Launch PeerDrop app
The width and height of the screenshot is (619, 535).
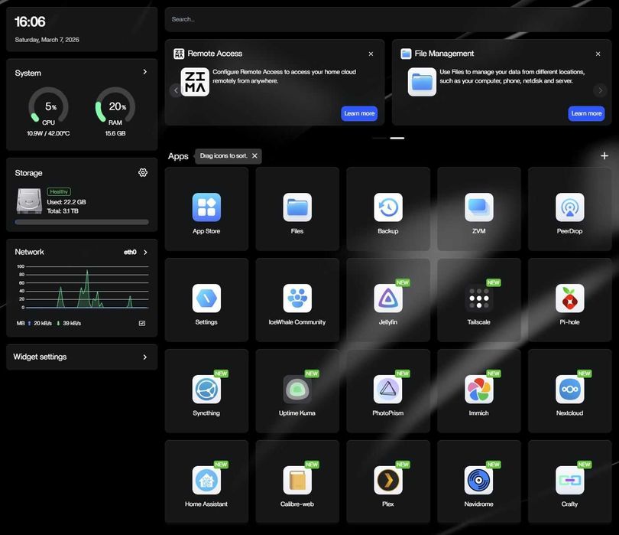click(x=569, y=208)
